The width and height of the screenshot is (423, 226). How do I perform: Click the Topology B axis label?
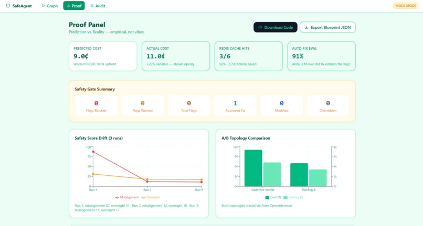(x=309, y=190)
